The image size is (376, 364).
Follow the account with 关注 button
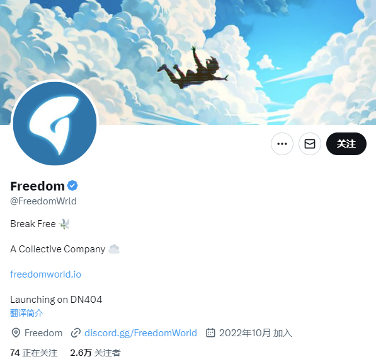pos(346,144)
